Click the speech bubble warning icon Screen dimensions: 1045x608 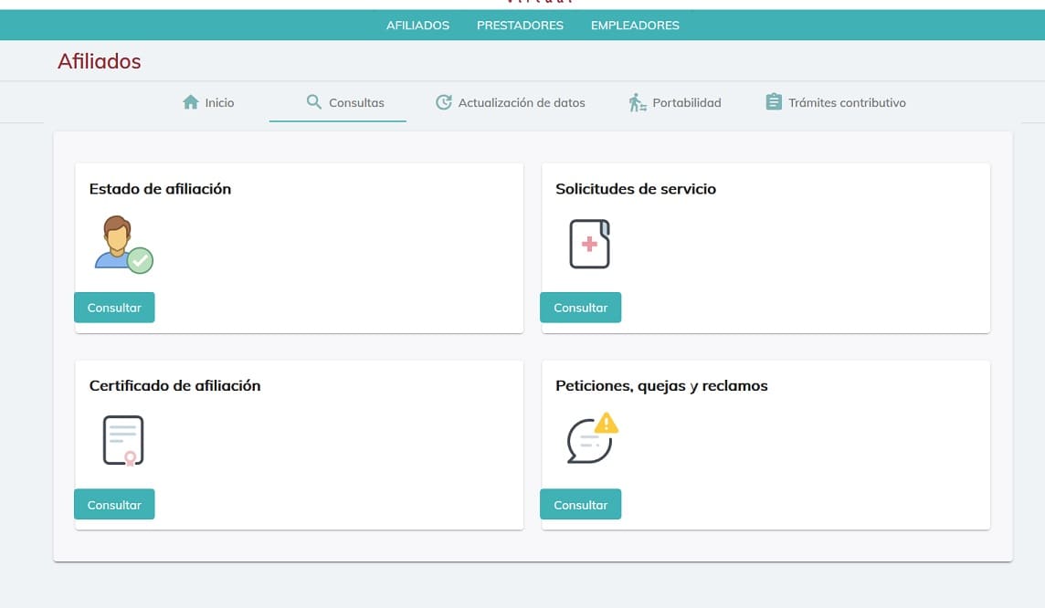(593, 437)
